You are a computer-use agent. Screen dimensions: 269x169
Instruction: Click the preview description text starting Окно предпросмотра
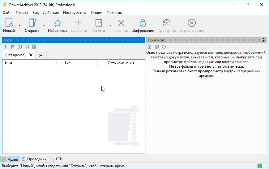(206, 64)
